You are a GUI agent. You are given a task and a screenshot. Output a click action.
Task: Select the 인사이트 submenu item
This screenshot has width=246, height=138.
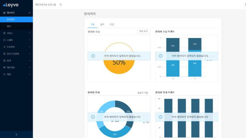click(16, 19)
